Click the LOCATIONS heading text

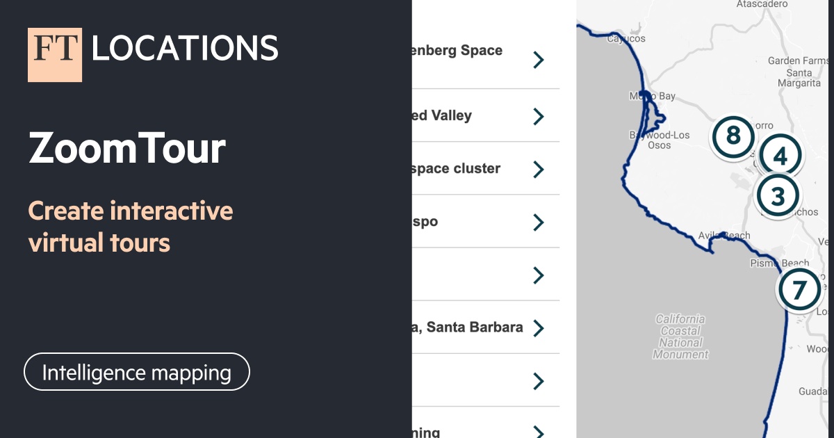[x=183, y=49]
